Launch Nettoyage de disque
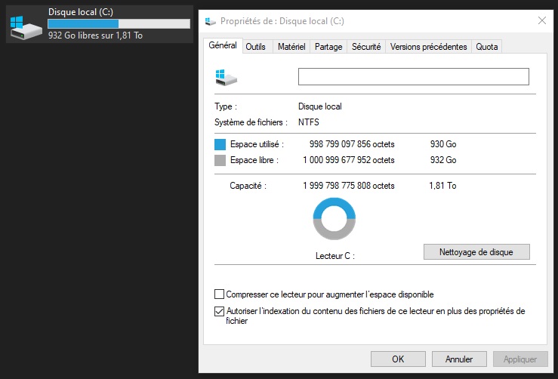This screenshot has height=379, width=558. coord(476,252)
